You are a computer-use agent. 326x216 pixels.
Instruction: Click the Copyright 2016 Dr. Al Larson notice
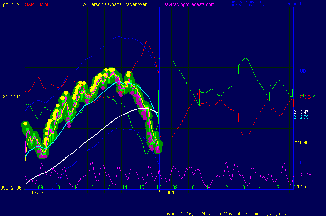(227, 214)
